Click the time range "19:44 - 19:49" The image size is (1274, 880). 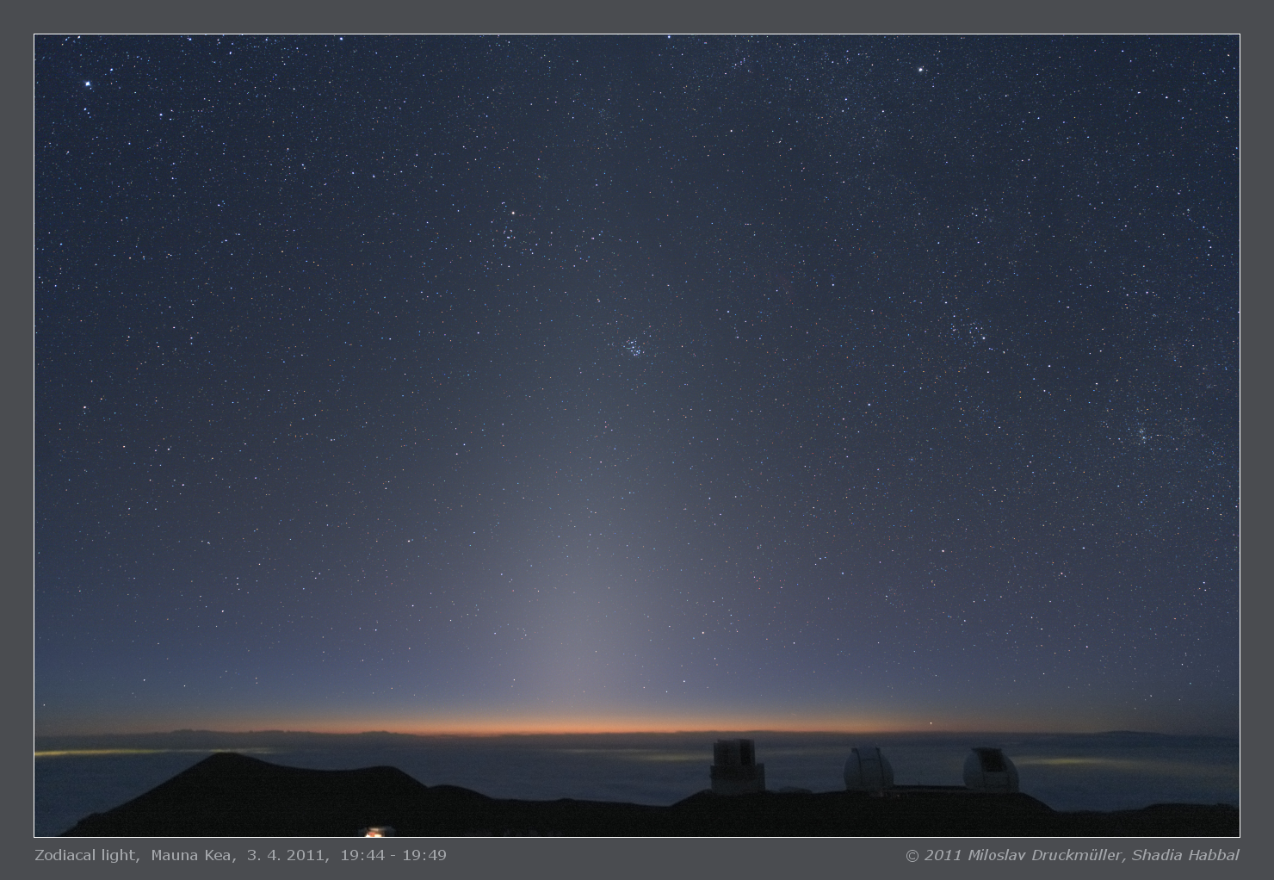393,855
